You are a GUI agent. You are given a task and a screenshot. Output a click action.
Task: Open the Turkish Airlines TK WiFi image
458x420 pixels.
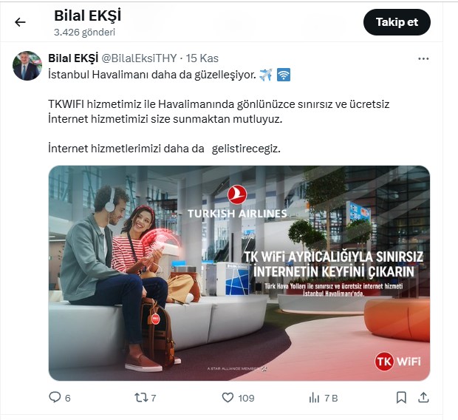[x=239, y=273]
